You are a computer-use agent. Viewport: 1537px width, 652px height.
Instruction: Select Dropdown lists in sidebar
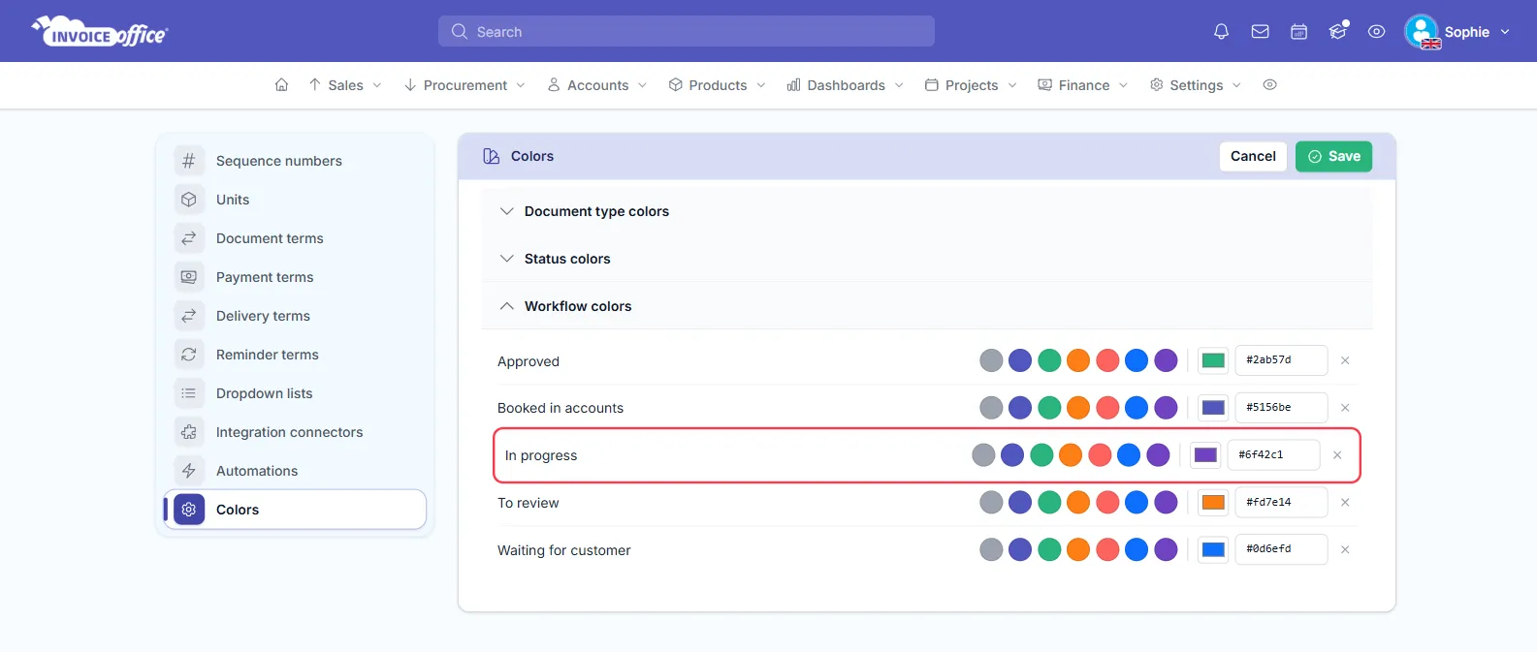click(296, 393)
